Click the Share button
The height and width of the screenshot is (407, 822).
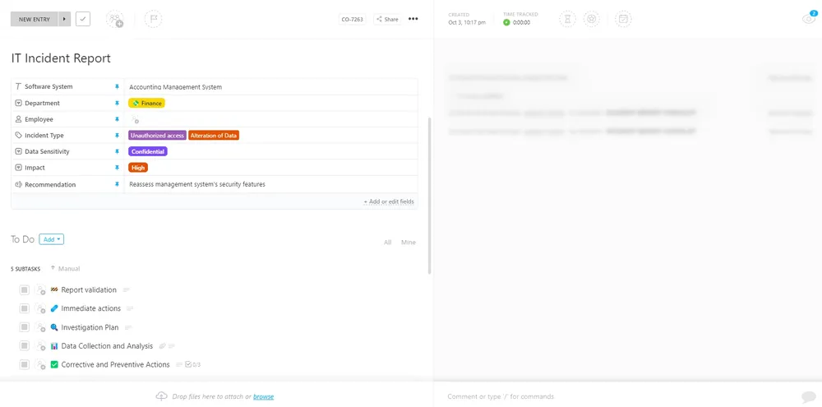[387, 20]
